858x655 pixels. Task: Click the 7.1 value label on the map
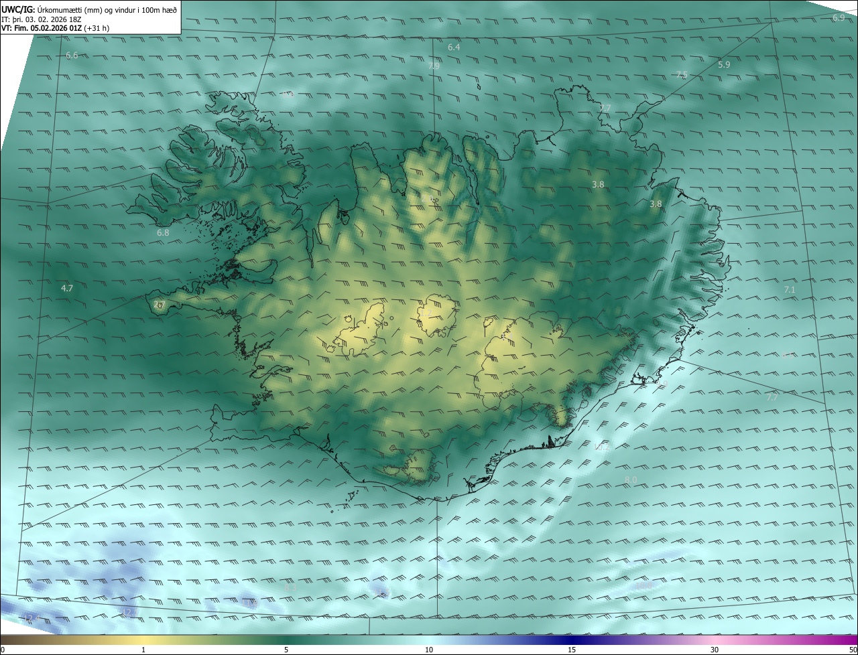coord(790,289)
